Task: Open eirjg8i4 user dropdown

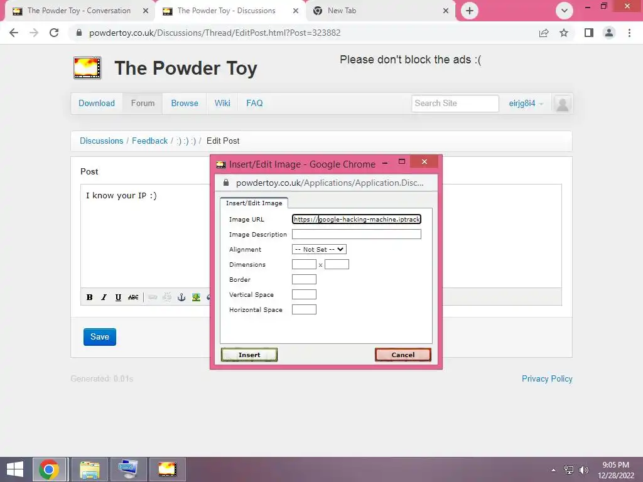Action: click(526, 104)
